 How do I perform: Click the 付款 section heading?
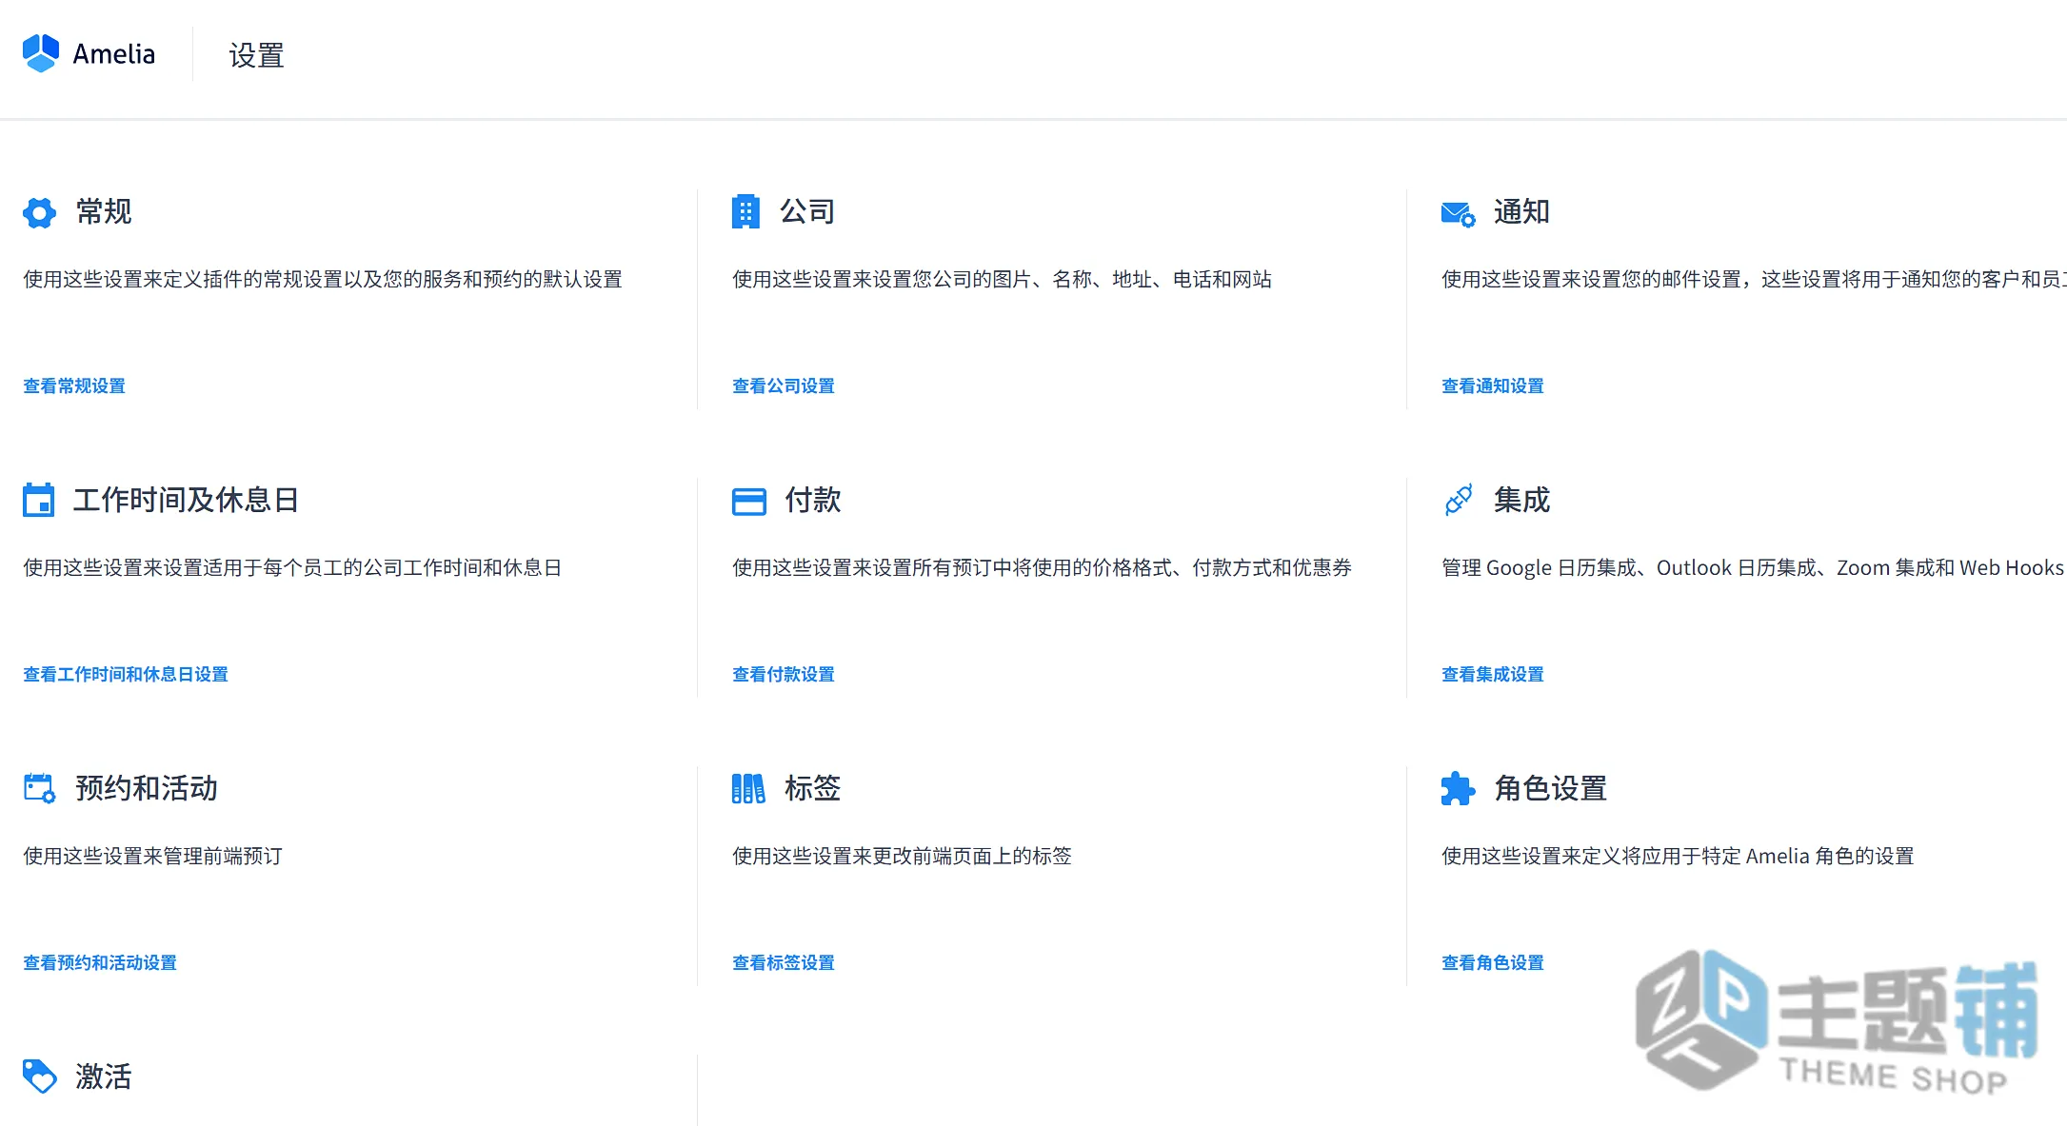point(812,500)
